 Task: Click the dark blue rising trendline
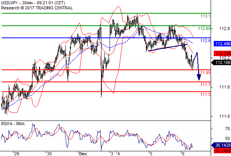coord(168,48)
